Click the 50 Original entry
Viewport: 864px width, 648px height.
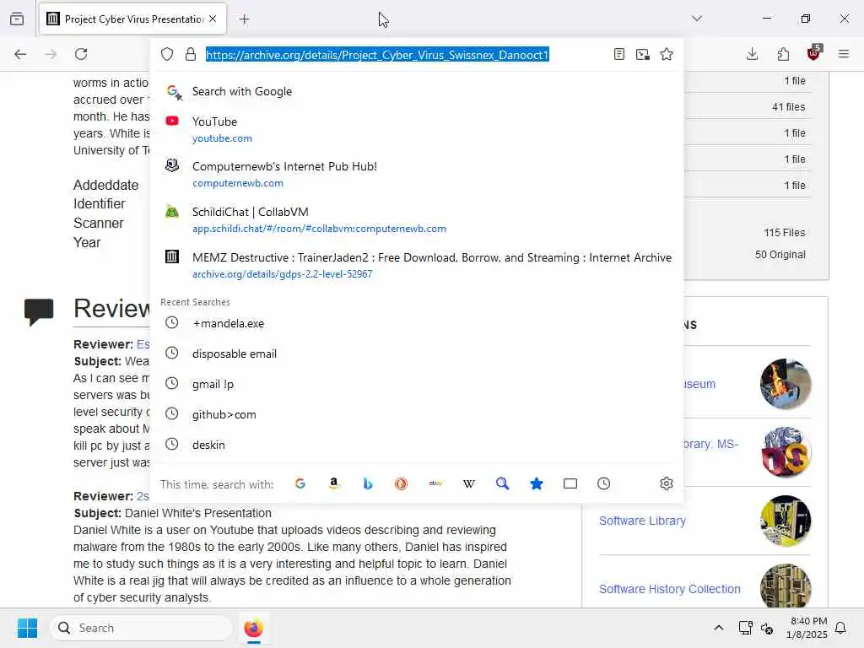pos(780,255)
